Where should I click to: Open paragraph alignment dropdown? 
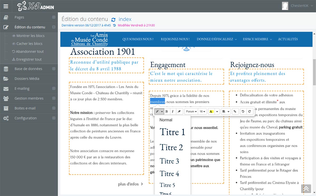226,112
